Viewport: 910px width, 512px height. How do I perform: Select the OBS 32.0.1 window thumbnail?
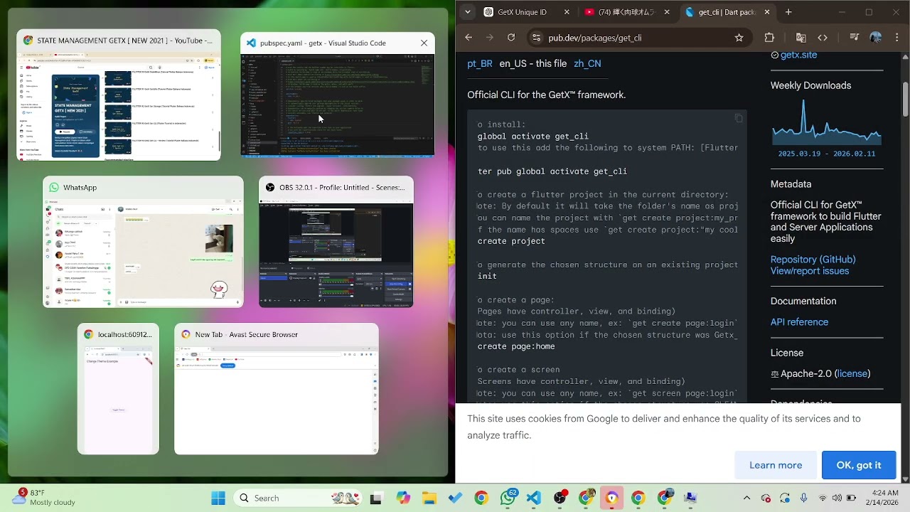click(x=336, y=242)
